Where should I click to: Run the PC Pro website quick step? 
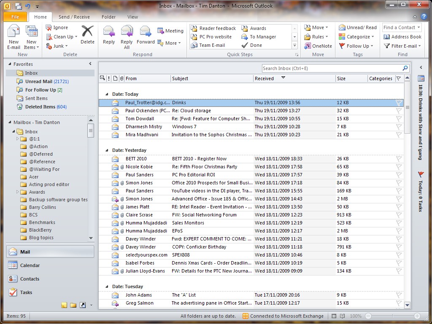tap(212, 37)
